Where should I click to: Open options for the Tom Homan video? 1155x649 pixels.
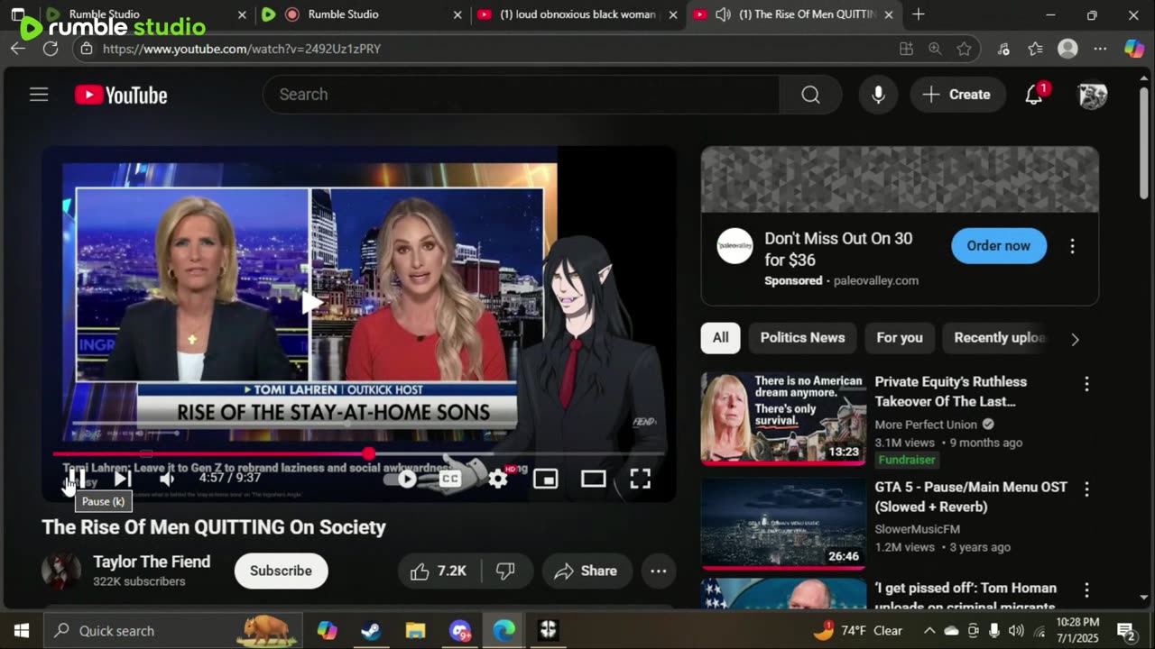[1086, 590]
